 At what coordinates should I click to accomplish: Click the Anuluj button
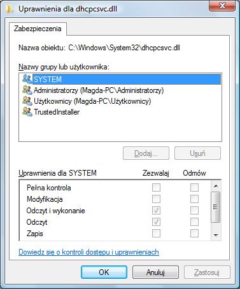155,272
